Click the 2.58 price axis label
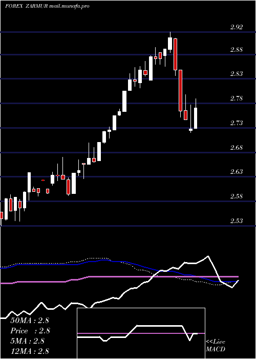256x359 pixels. (237, 196)
